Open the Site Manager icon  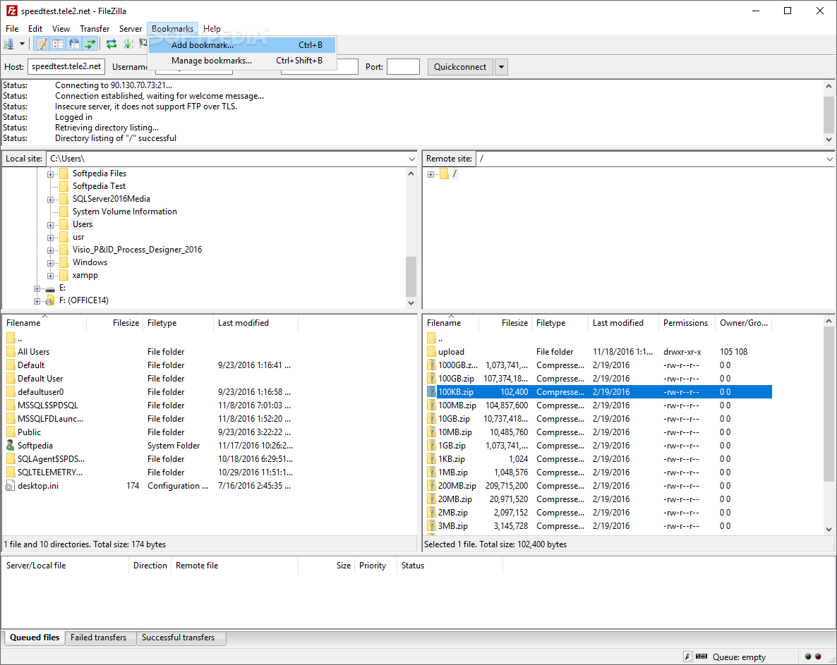point(8,44)
